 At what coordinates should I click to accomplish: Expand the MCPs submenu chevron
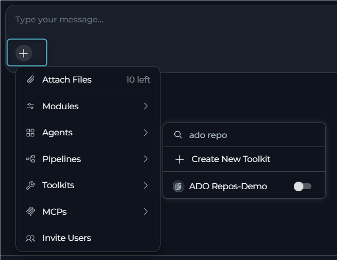146,212
